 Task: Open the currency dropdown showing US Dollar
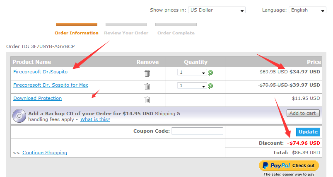[216, 10]
